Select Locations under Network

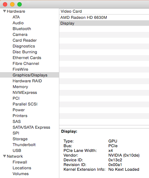22,168
